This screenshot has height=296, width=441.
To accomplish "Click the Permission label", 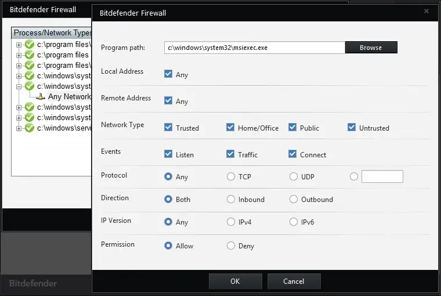I will (118, 244).
